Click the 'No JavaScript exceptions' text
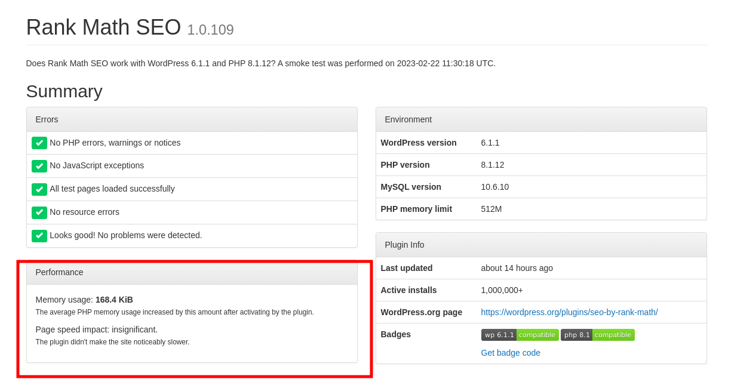Viewport: 756px width, 382px height. (x=97, y=165)
